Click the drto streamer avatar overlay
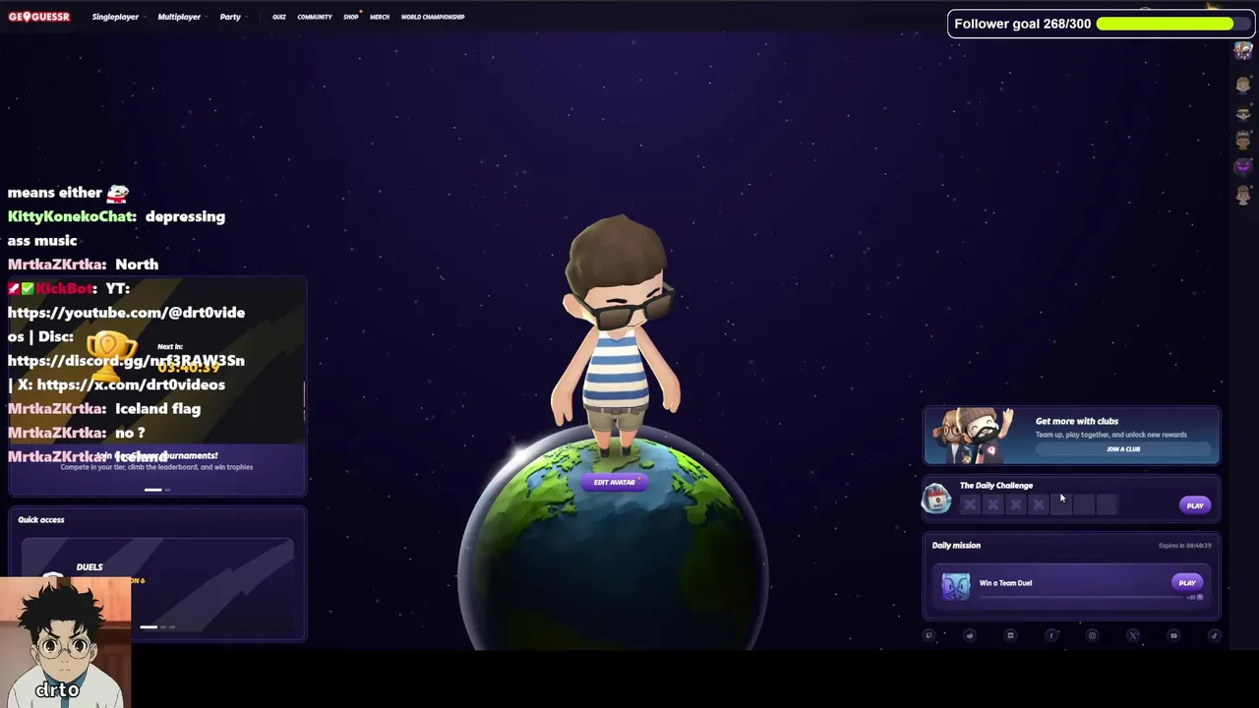The width and height of the screenshot is (1259, 708). pos(65,642)
